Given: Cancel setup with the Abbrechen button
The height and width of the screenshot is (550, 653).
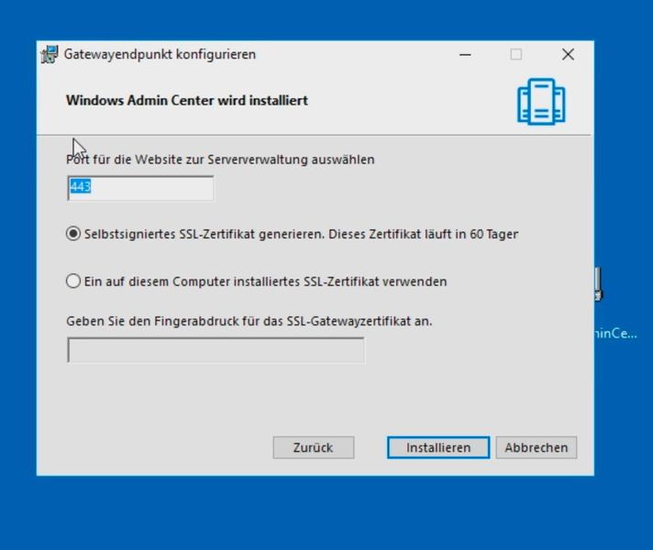Looking at the screenshot, I should click(x=536, y=447).
